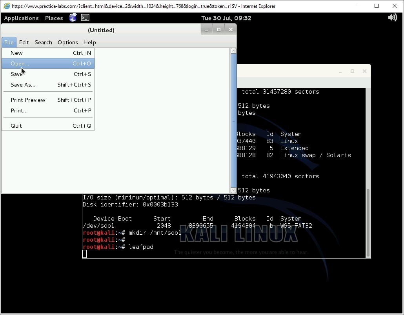Click the Iceweasel browser launcher icon
This screenshot has width=404, height=315.
click(73, 18)
